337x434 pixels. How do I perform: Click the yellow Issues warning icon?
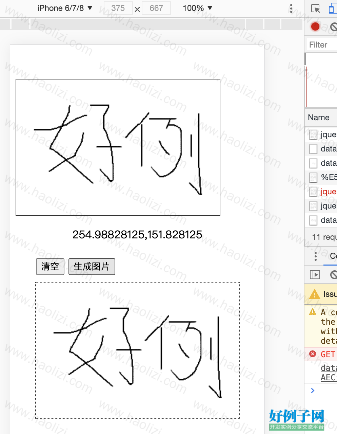point(315,294)
